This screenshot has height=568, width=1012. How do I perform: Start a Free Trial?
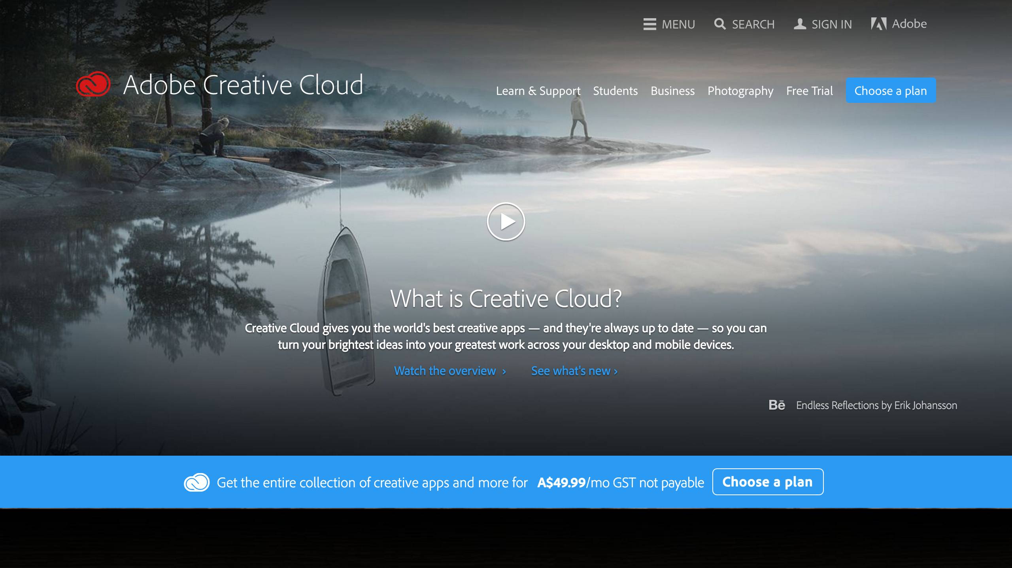click(x=809, y=91)
